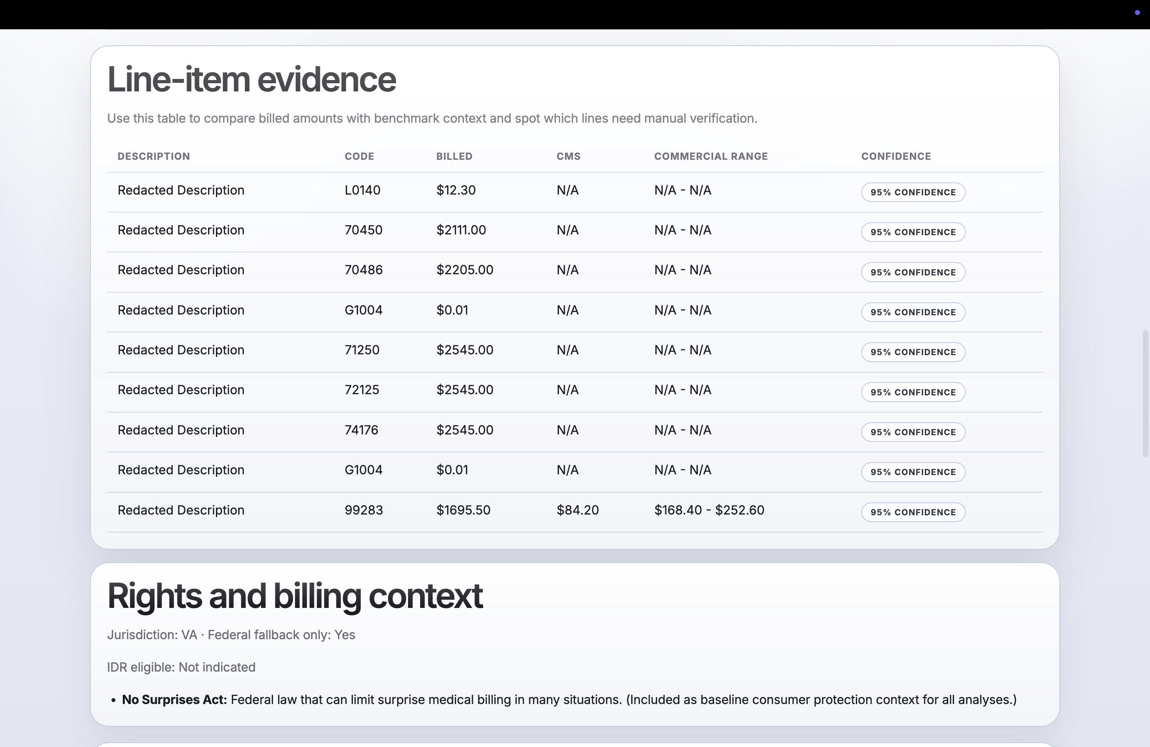Click the $84.20 CMS value
Viewport: 1150px width, 747px height.
pyautogui.click(x=577, y=510)
